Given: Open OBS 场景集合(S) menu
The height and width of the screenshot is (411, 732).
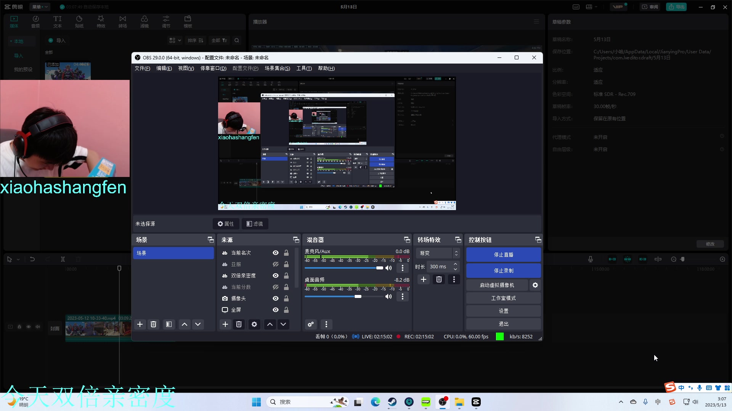Looking at the screenshot, I should pos(277,68).
